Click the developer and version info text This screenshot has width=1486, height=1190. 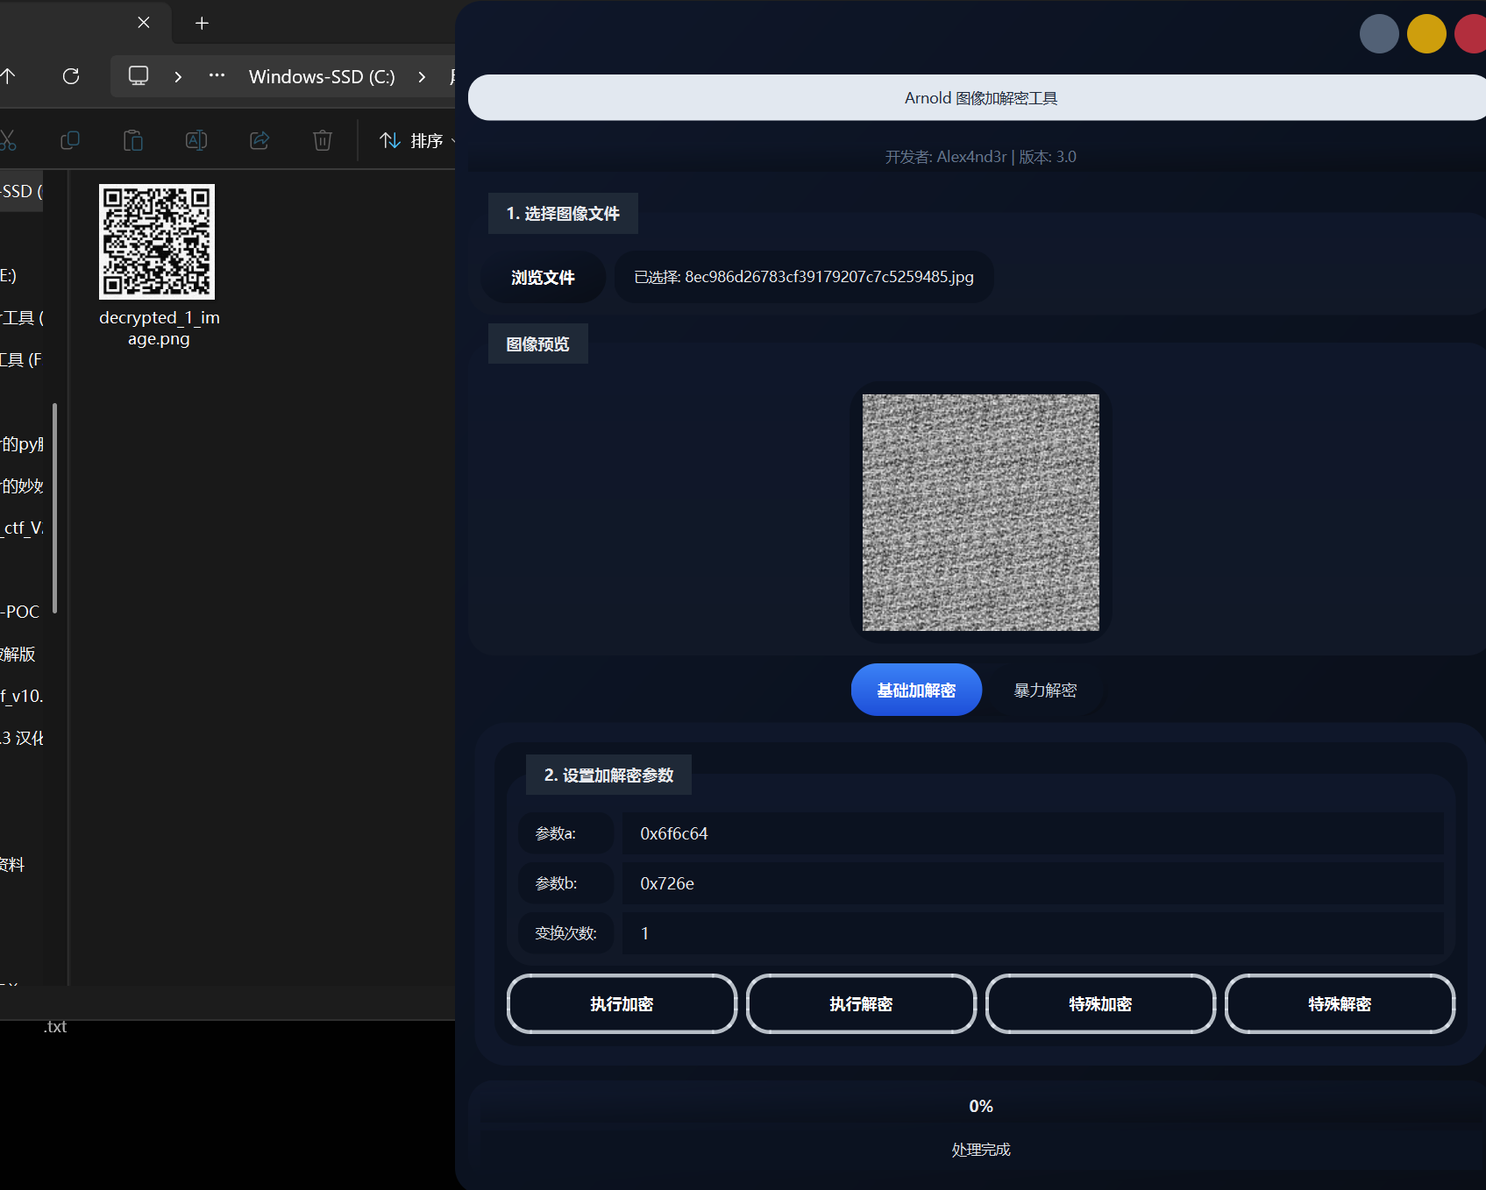[x=981, y=157]
